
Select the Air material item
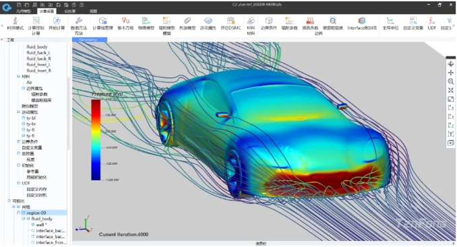[x=29, y=82]
